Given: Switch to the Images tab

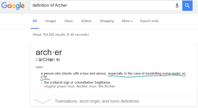Looking at the screenshot, I should [x=50, y=21].
